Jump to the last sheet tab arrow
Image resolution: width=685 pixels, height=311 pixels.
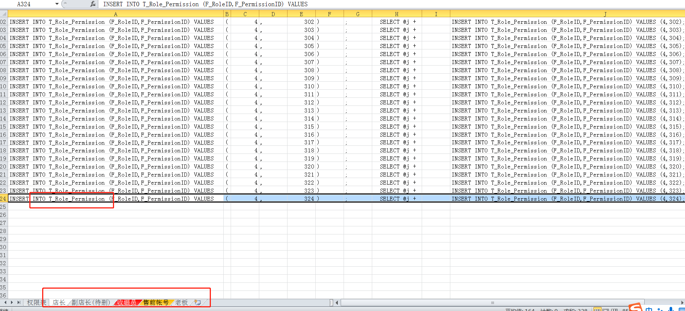pyautogui.click(x=19, y=303)
